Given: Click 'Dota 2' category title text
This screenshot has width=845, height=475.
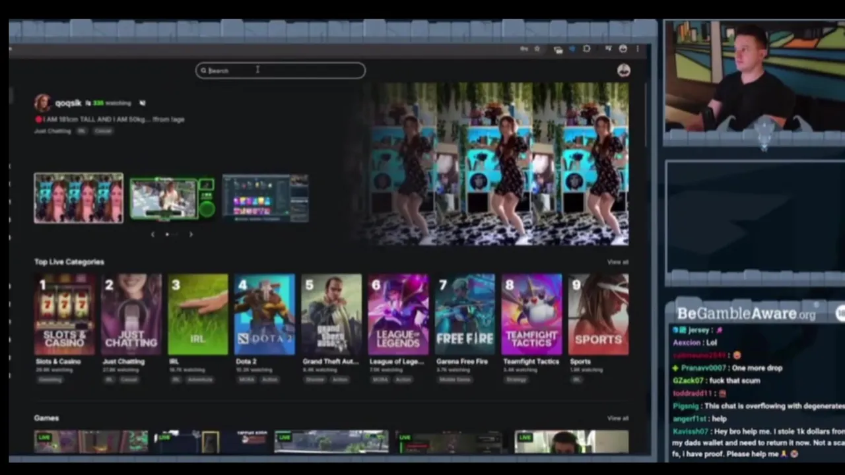Looking at the screenshot, I should 246,362.
